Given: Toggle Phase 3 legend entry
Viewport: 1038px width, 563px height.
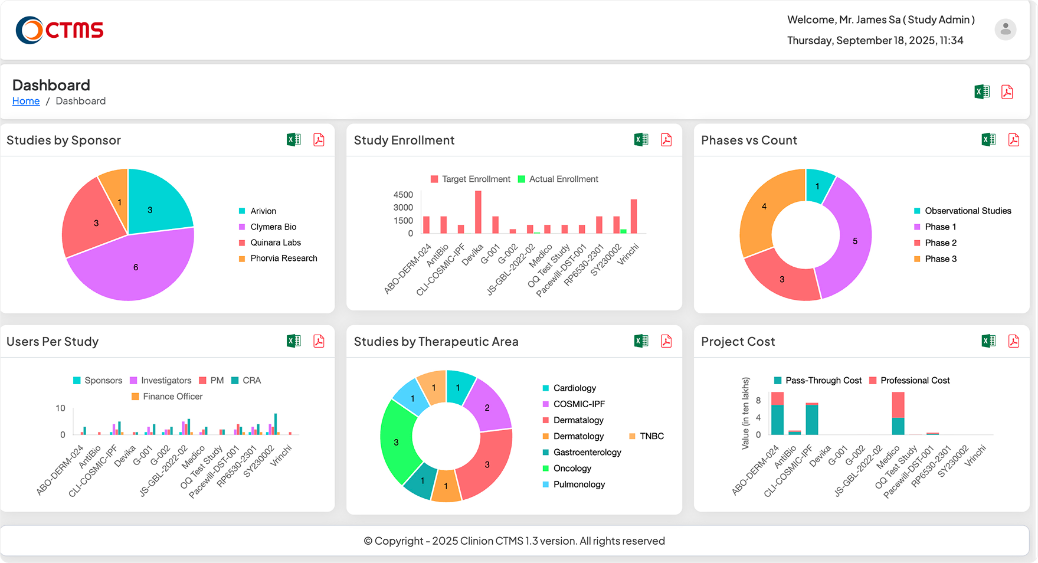Looking at the screenshot, I should pyautogui.click(x=935, y=258).
